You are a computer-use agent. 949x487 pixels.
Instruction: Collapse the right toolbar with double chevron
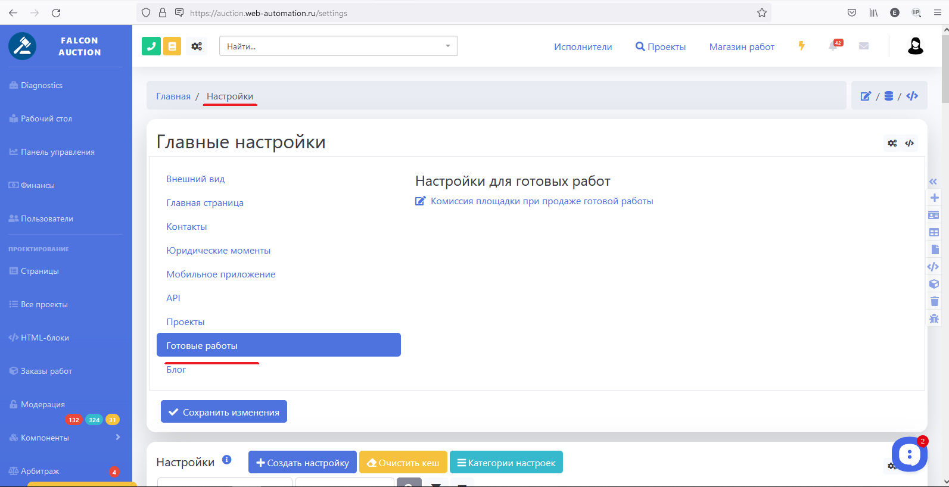(x=933, y=182)
